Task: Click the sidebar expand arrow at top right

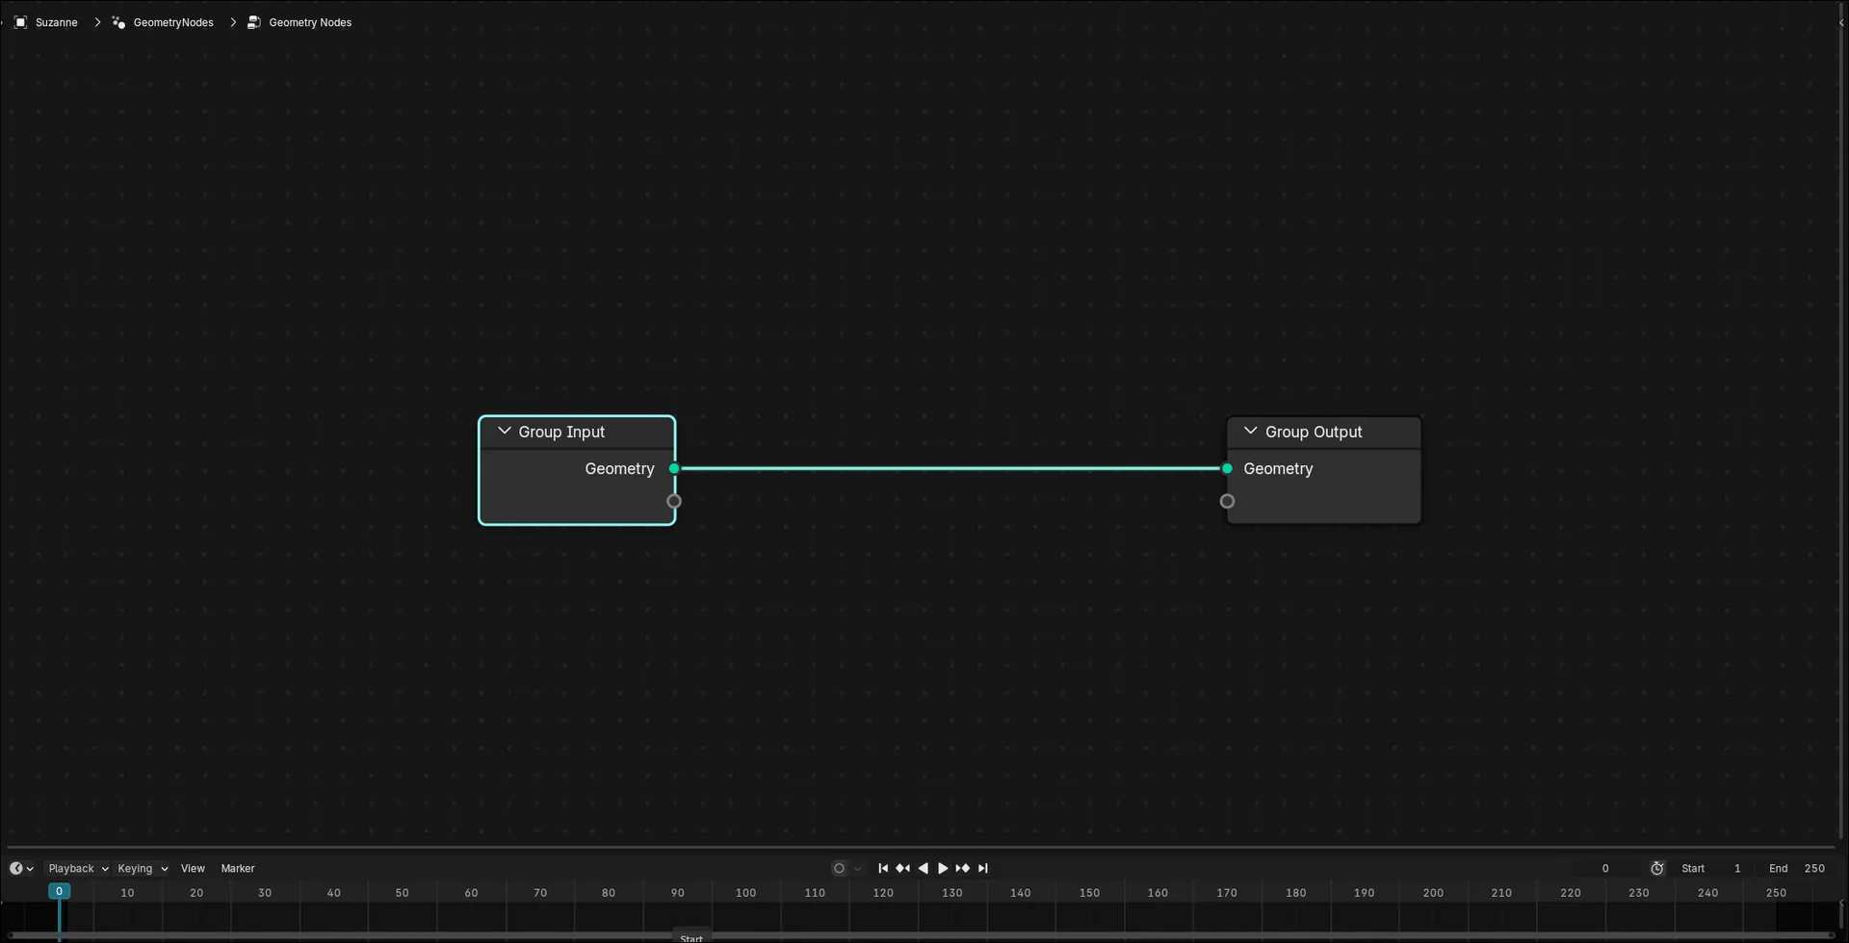Action: [x=1840, y=22]
